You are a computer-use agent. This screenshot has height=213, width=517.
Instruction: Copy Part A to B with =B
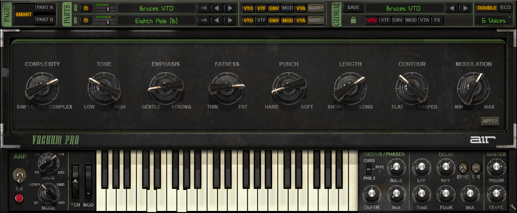(203, 8)
